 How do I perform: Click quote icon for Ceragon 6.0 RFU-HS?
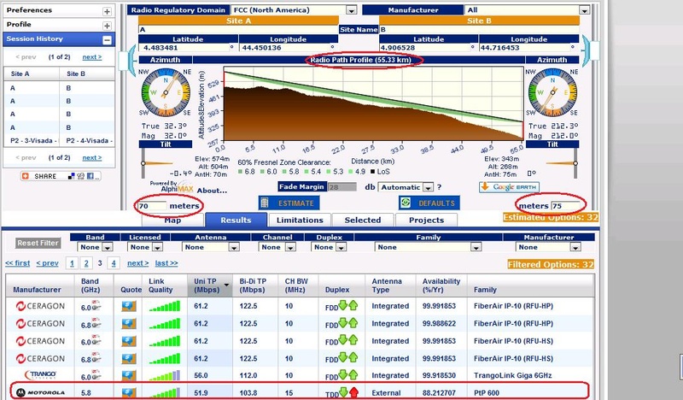tap(129, 342)
